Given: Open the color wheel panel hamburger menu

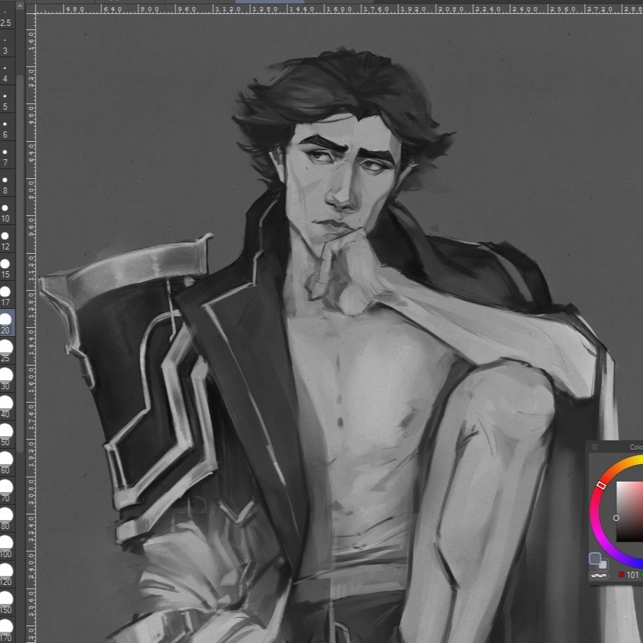Looking at the screenshot, I should click(594, 447).
